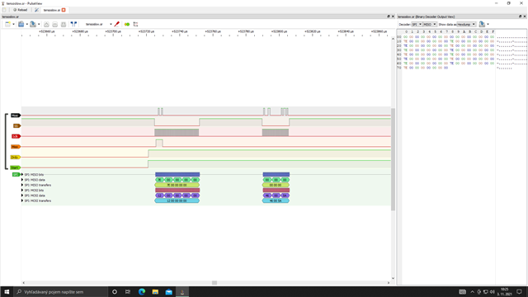
Task: Click the horizontal scrollbar thumb
Action: [x=214, y=282]
